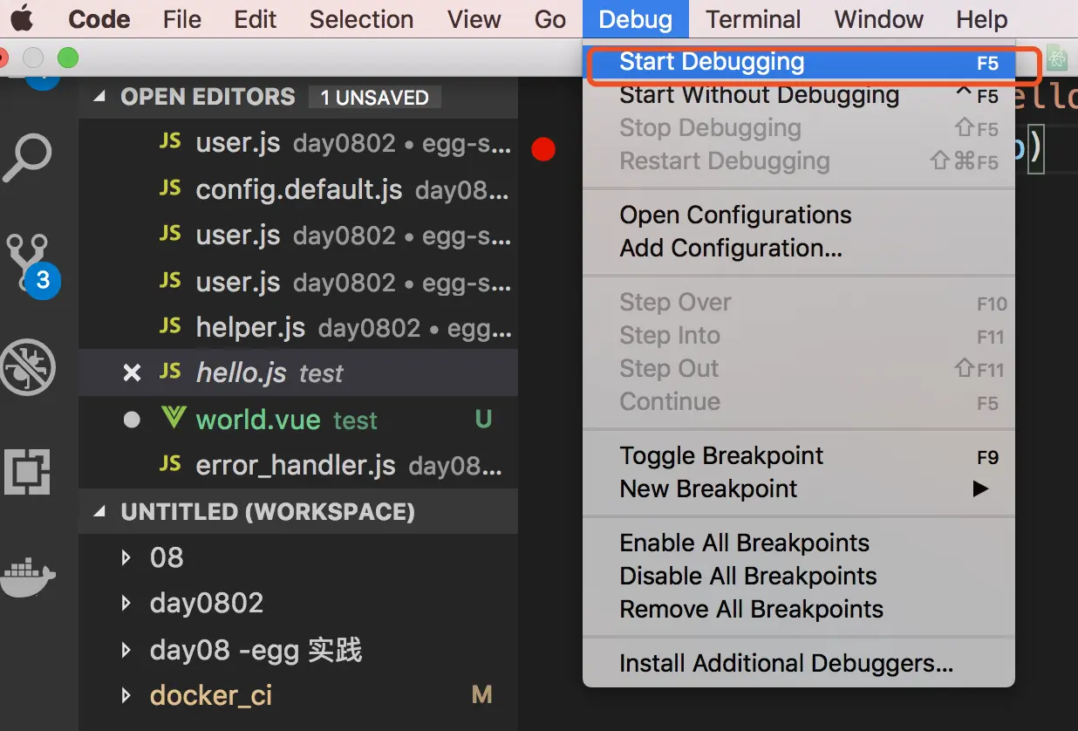The image size is (1078, 731).
Task: Open New Breakpoint submenu arrow
Action: tap(981, 488)
